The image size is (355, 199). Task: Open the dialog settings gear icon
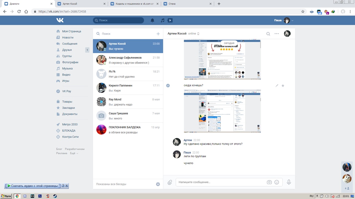pyautogui.click(x=158, y=184)
